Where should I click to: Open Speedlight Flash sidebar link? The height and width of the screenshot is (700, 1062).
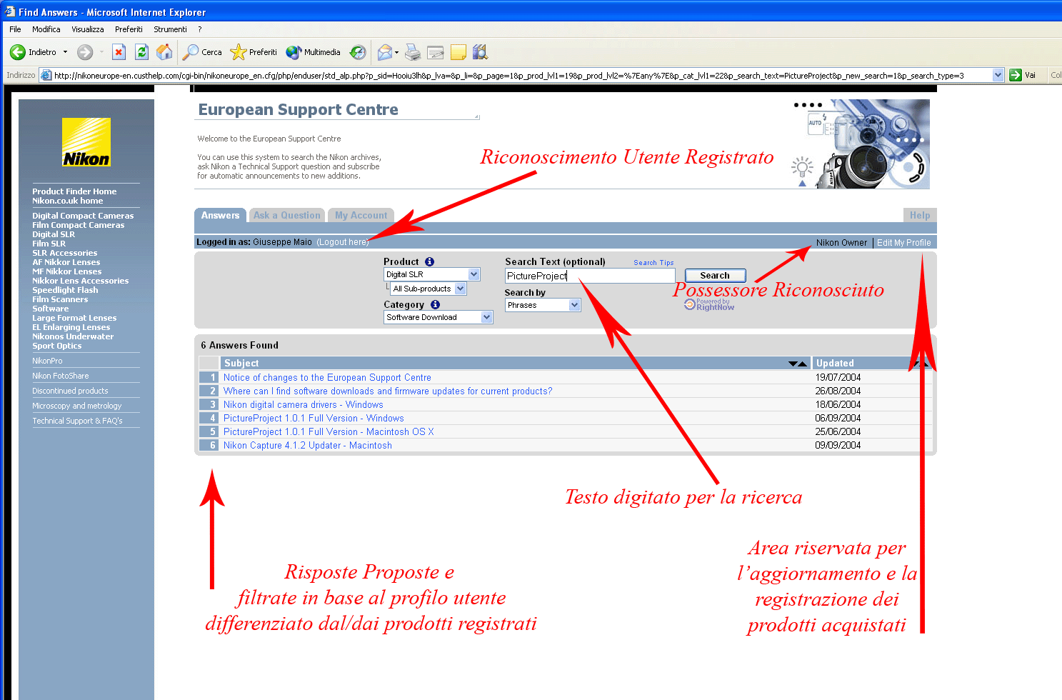click(x=65, y=290)
